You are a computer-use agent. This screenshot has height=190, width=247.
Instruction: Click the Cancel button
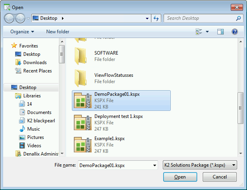pos(220,177)
